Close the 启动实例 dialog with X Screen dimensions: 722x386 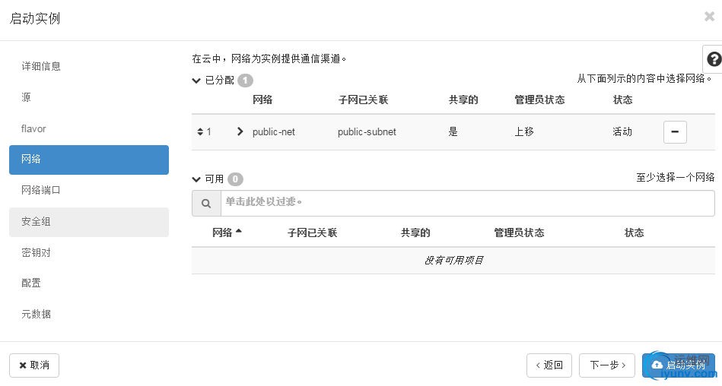pyautogui.click(x=709, y=17)
